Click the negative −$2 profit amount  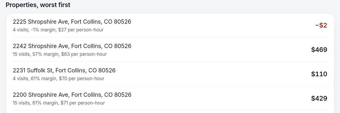[321, 25]
